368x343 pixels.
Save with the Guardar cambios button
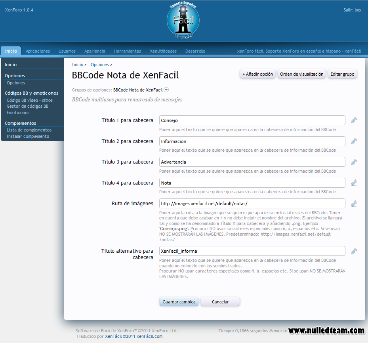[x=179, y=302]
